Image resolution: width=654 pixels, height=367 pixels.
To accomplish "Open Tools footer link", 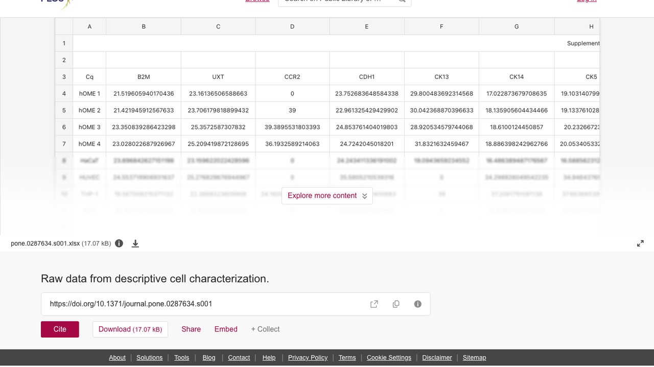I will pyautogui.click(x=181, y=357).
